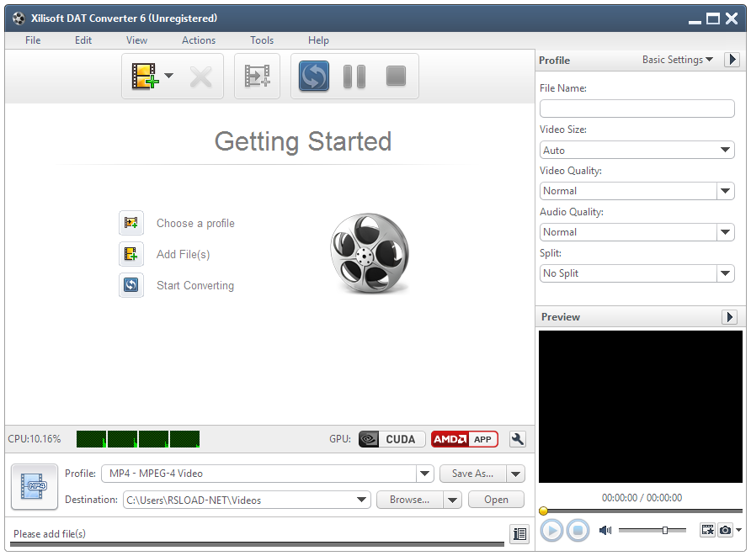Image resolution: width=751 pixels, height=556 pixels.
Task: Click the Choose a profile icon
Action: (131, 223)
